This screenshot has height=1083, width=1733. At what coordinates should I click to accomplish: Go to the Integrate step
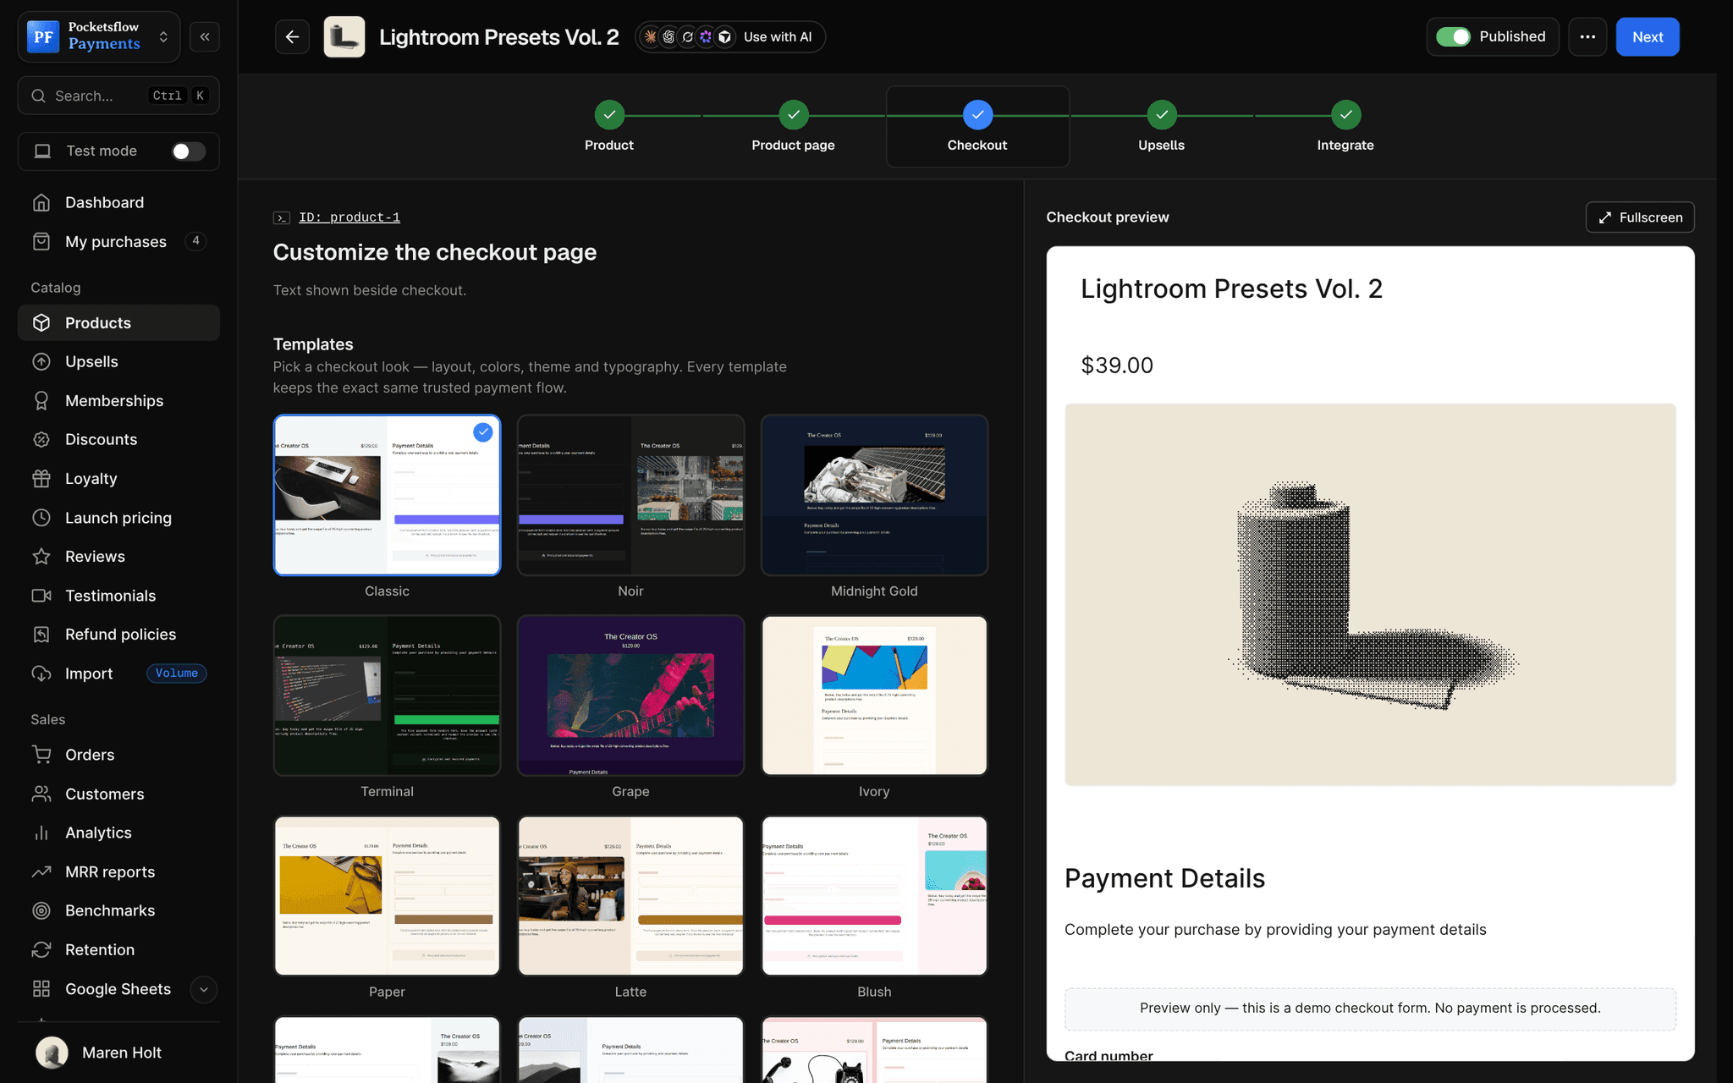coord(1345,126)
